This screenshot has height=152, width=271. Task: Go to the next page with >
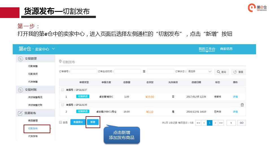point(215,123)
